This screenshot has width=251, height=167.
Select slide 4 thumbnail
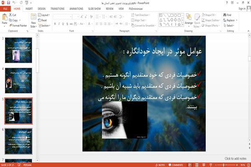point(18,80)
